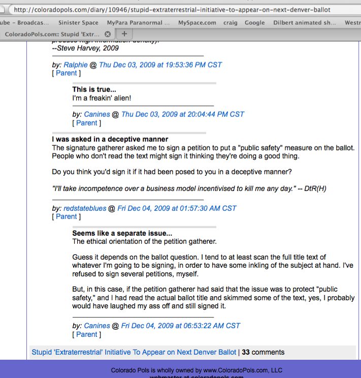
Task: Open the MyPara Paranormal bookmark
Action: click(x=138, y=22)
